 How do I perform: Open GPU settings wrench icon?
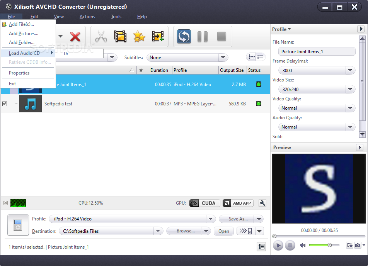(262, 203)
